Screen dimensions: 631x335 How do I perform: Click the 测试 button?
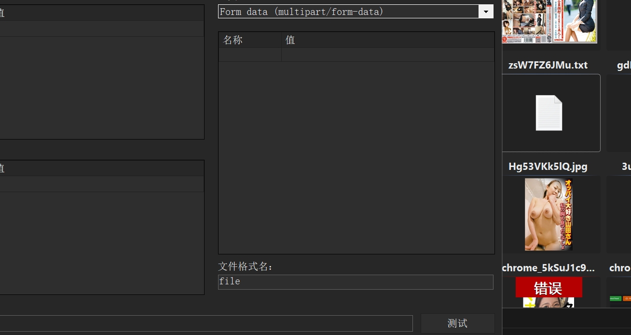[x=457, y=323]
